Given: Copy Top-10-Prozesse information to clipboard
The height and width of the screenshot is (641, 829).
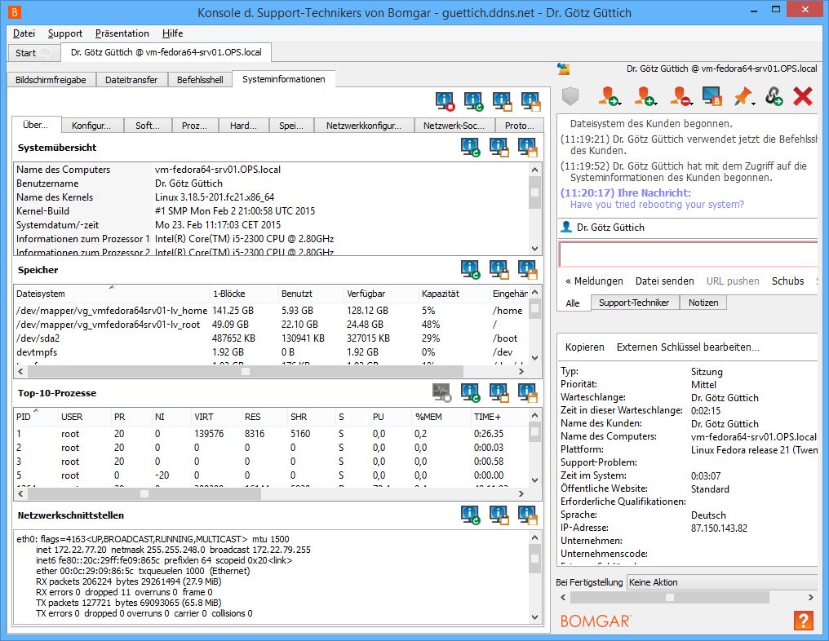Looking at the screenshot, I should coord(499,393).
